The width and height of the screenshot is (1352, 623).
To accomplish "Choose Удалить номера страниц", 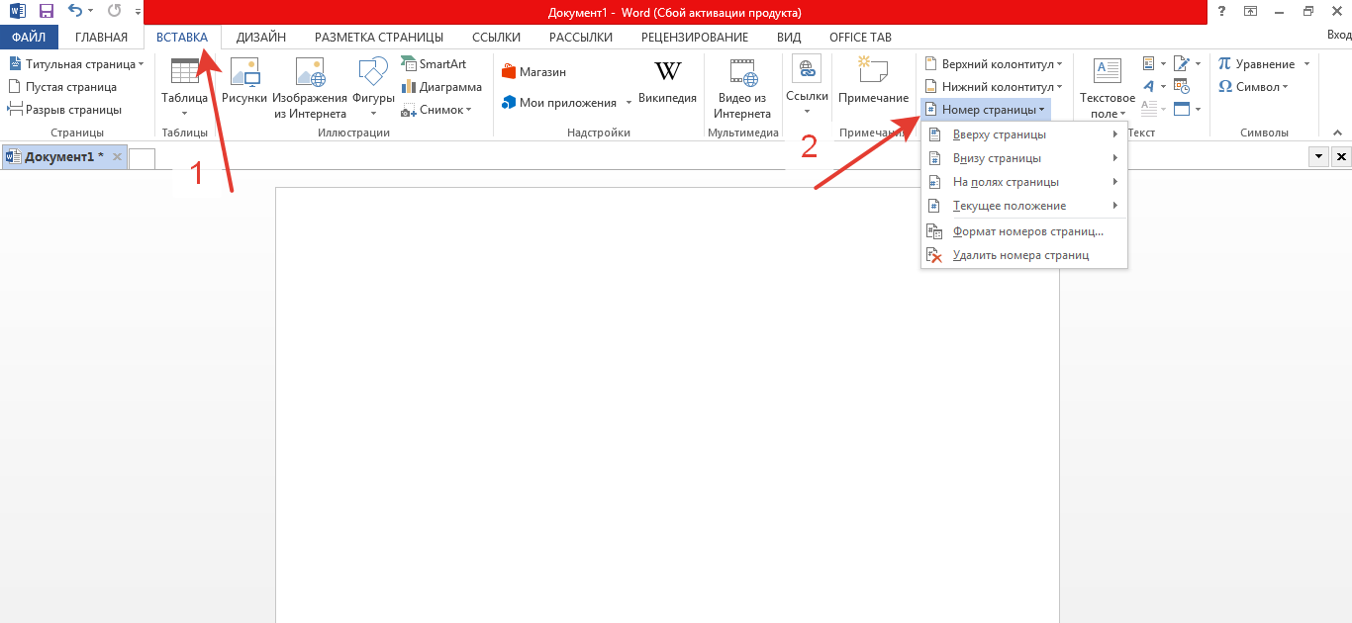I will click(1019, 255).
